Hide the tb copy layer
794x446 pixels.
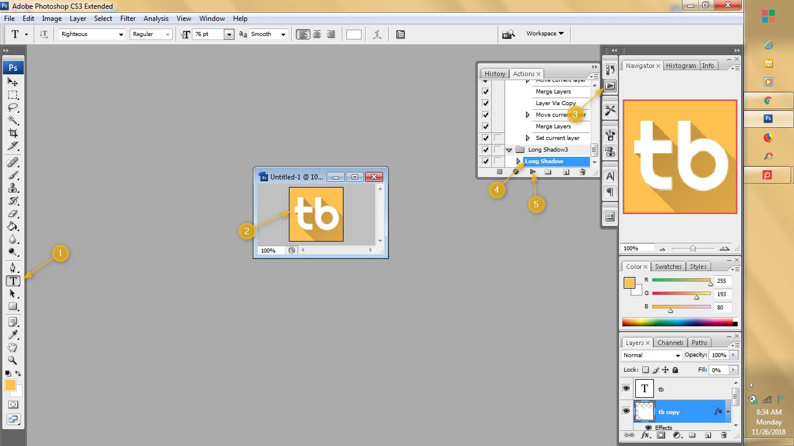626,411
